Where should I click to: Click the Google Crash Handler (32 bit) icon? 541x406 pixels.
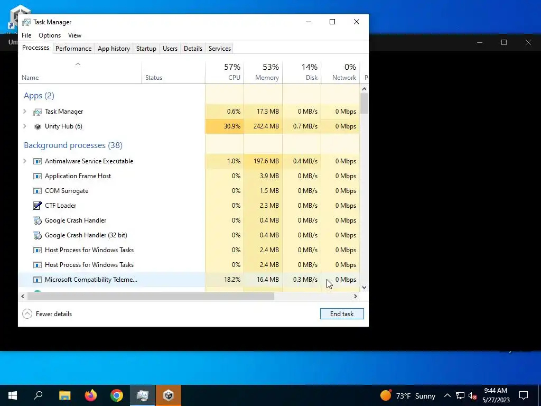(x=38, y=235)
